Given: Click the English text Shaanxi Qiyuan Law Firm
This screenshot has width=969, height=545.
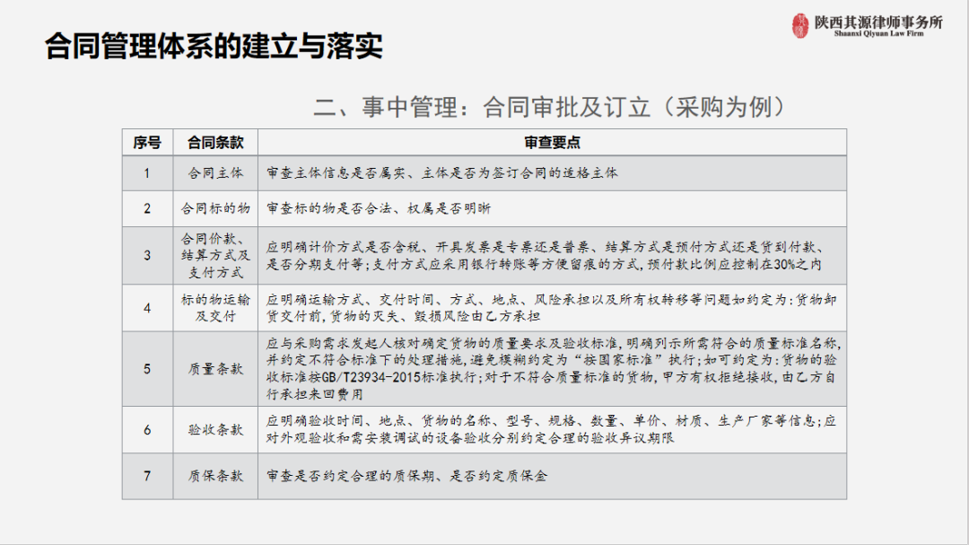Looking at the screenshot, I should pyautogui.click(x=878, y=33).
